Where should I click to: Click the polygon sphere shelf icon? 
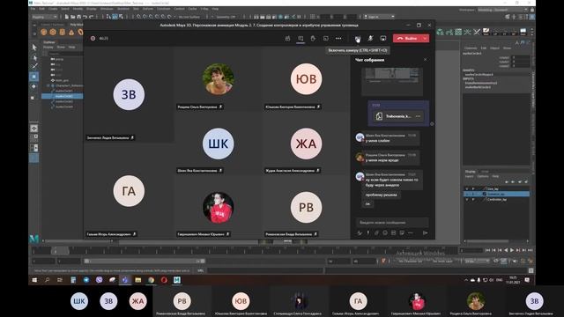[43, 32]
